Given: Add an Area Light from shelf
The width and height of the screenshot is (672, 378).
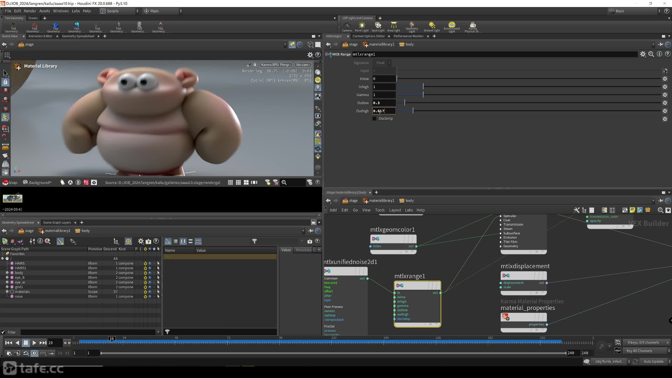Looking at the screenshot, I should click(393, 27).
